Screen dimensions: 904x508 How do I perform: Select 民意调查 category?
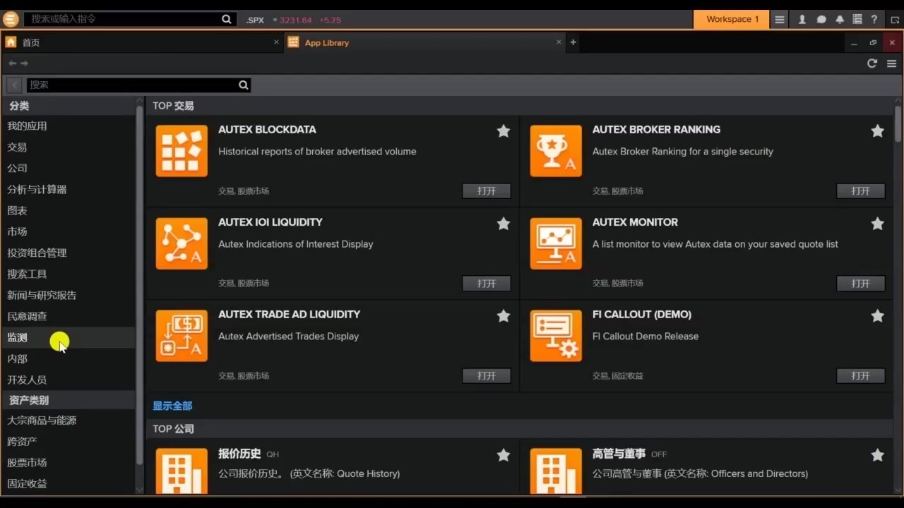67,316
